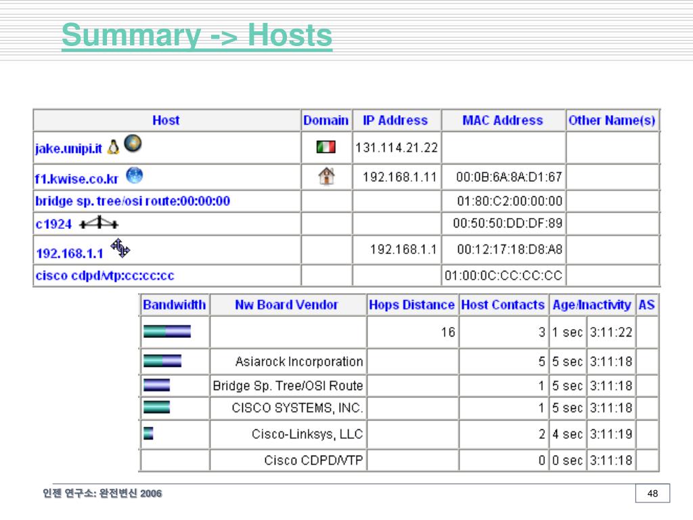Sort by the MAC Address column header

(x=503, y=121)
